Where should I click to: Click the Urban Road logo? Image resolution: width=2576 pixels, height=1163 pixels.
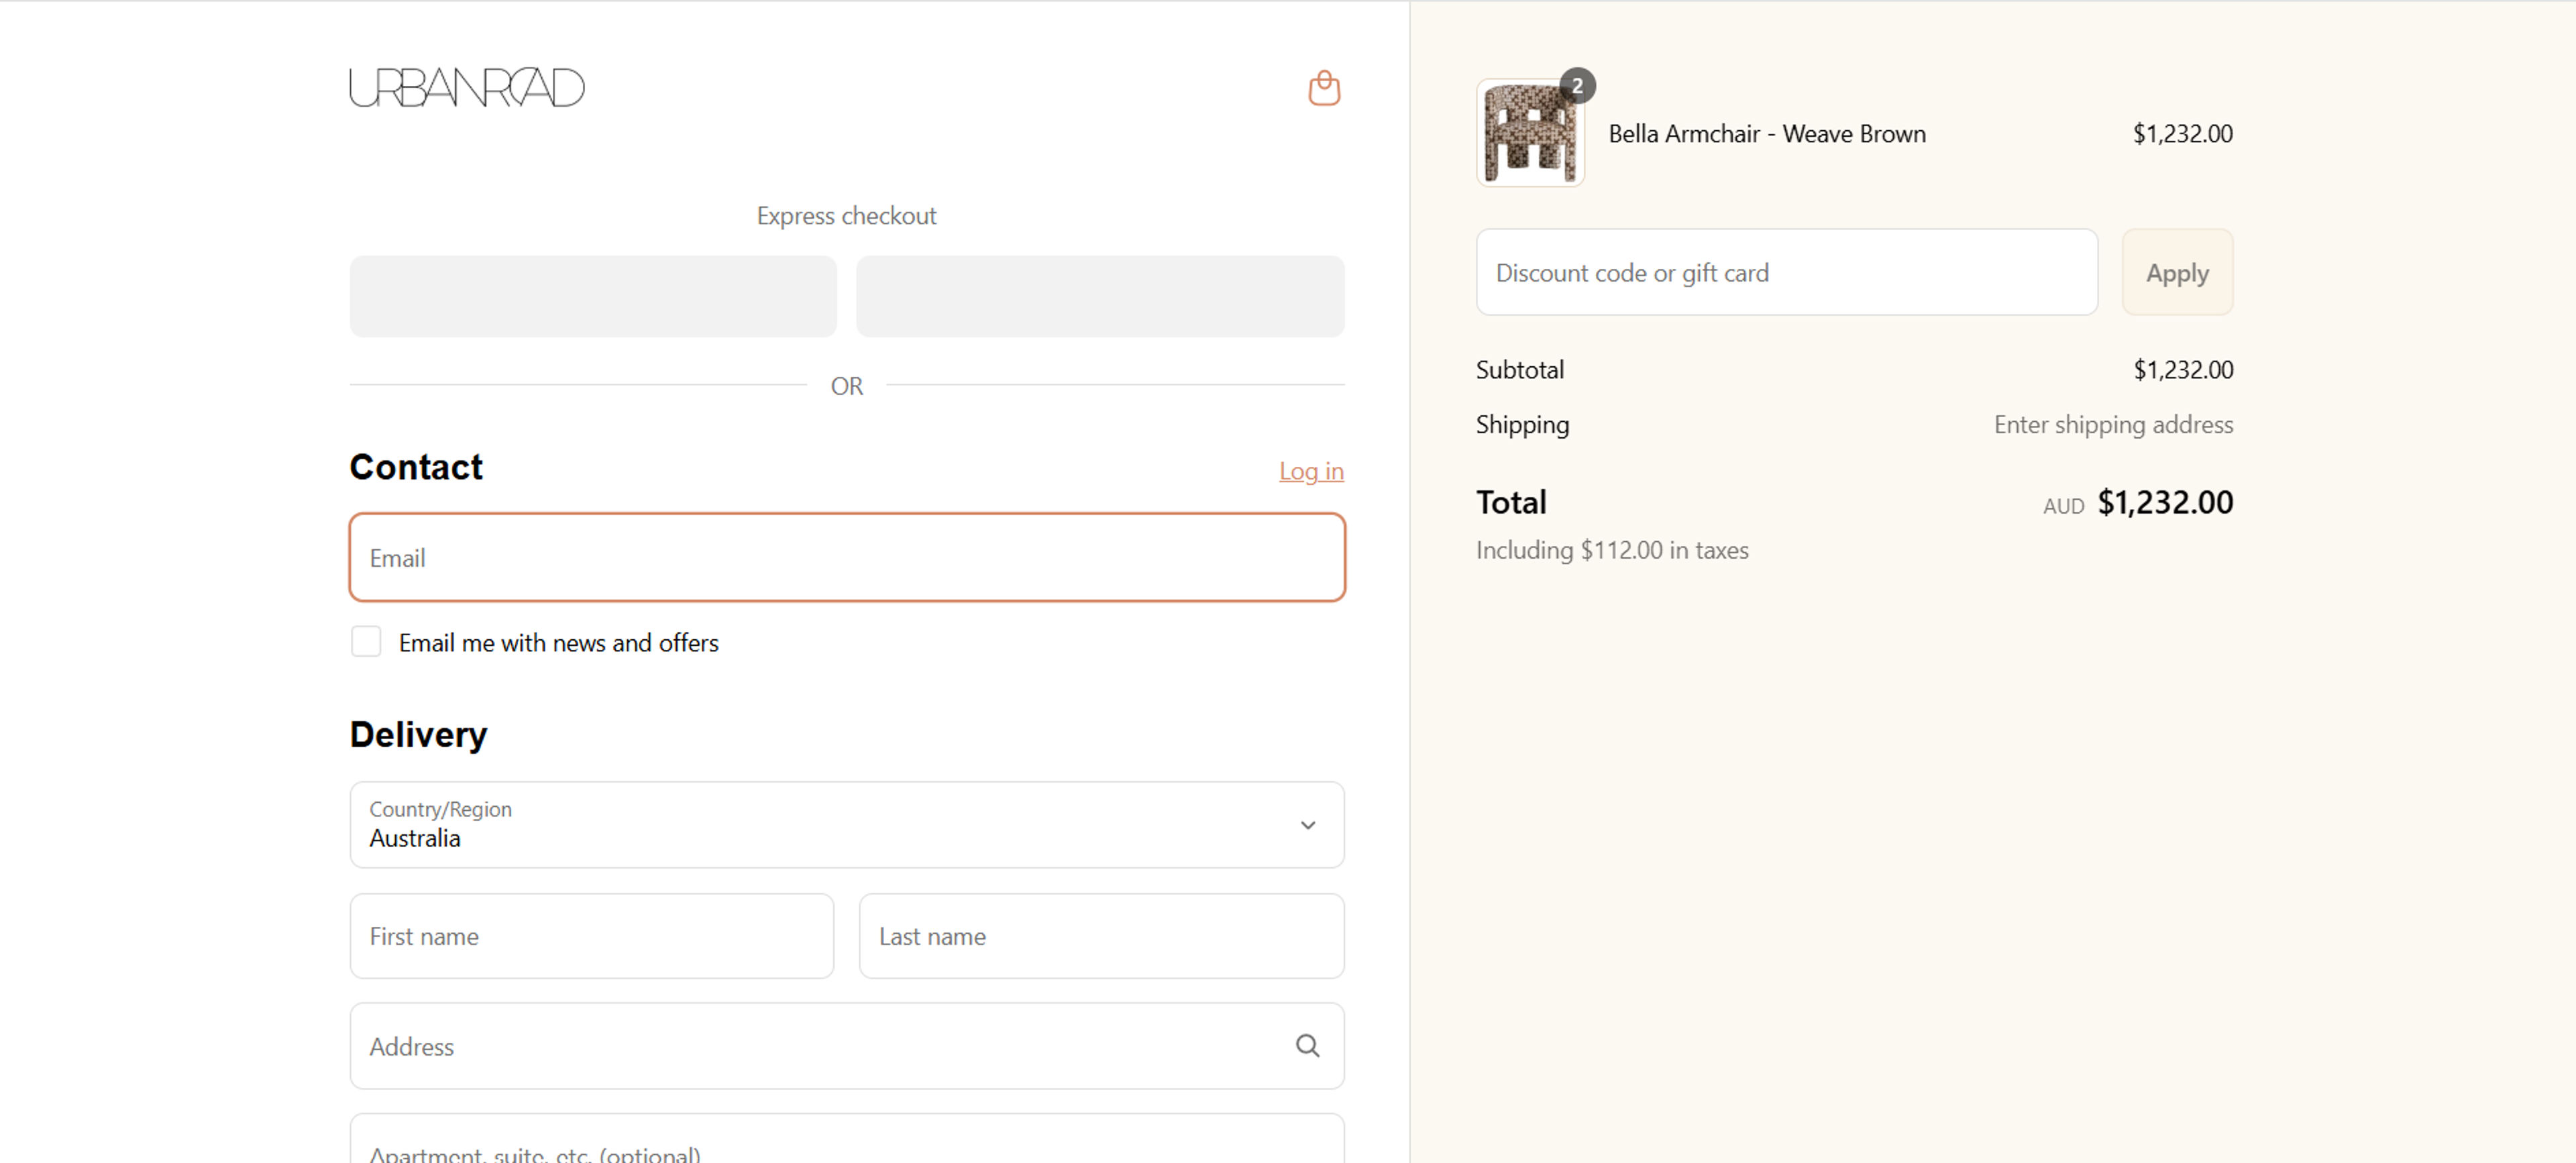tap(467, 88)
